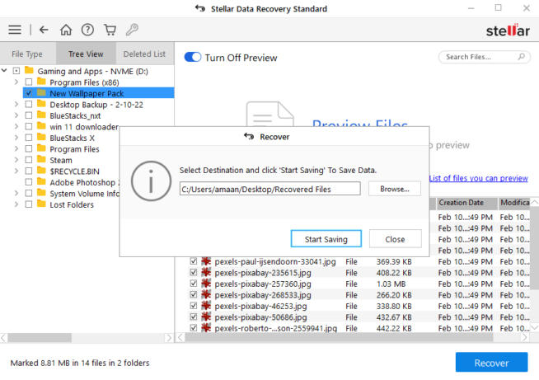Click the blue Recover button
The image size is (539, 380).
click(x=491, y=362)
